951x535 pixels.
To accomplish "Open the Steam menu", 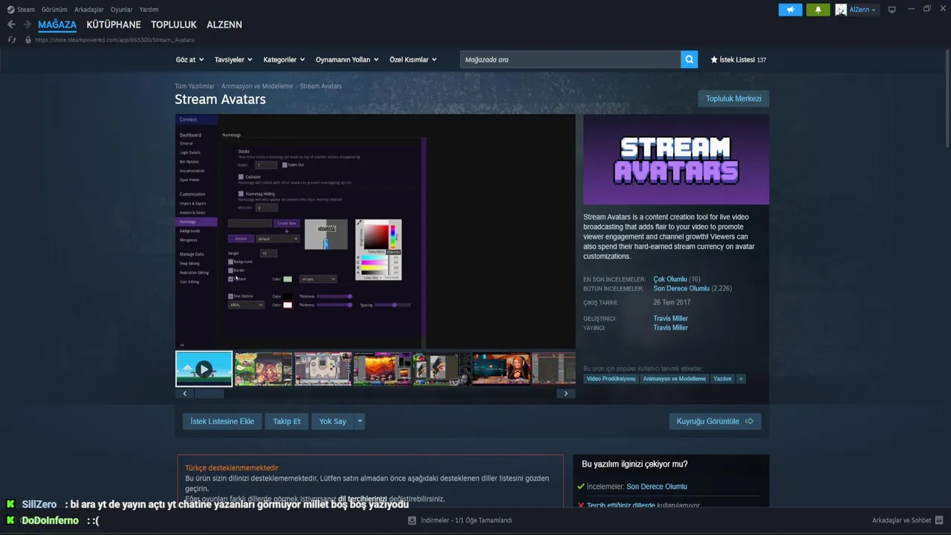I will [x=26, y=10].
